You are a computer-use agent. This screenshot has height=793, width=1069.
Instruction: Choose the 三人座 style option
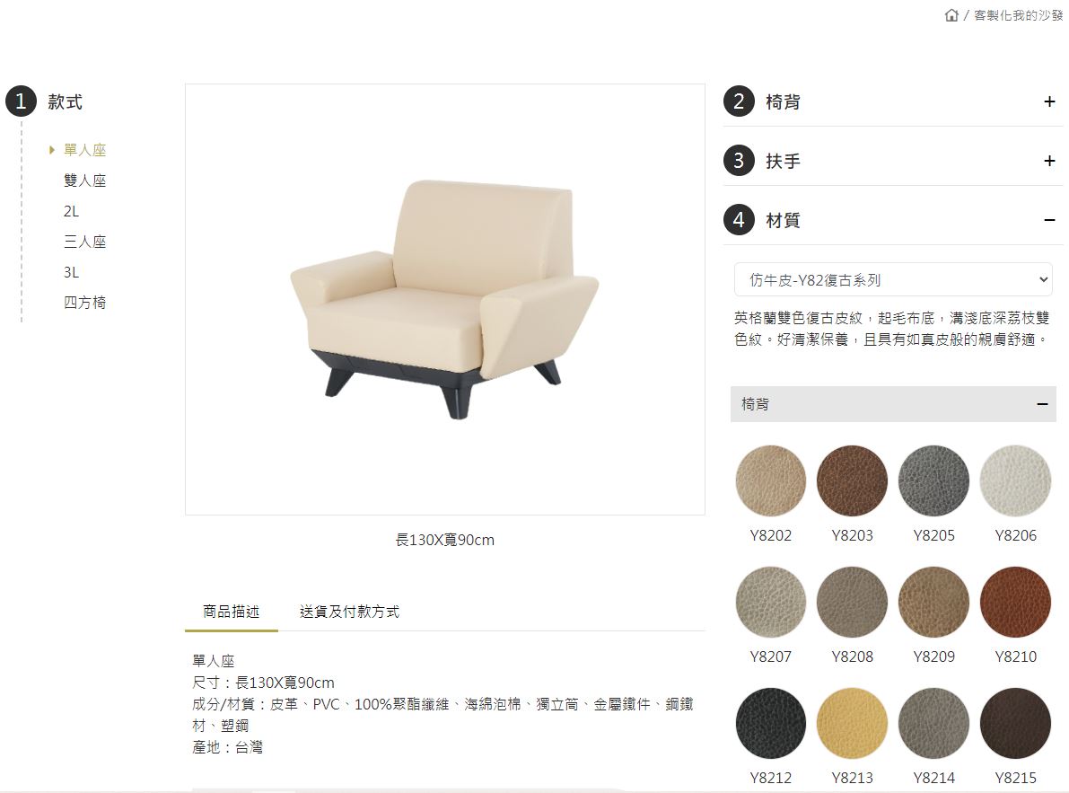click(x=85, y=242)
